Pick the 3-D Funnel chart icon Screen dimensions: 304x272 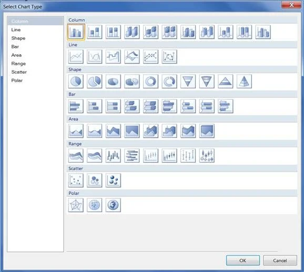[x=207, y=82]
